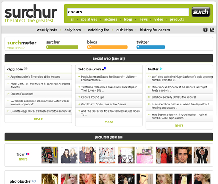Open 'Angelina Jolie's Emeralds at the Oscars'
This screenshot has height=184, width=218.
pyautogui.click(x=35, y=77)
